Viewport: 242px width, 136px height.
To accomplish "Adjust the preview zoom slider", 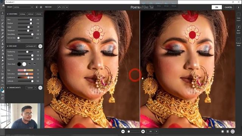I will point(133,131).
